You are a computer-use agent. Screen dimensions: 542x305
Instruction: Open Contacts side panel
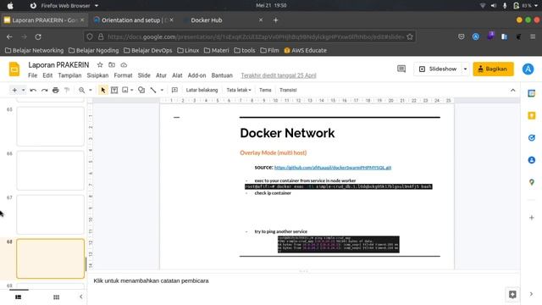(x=532, y=160)
